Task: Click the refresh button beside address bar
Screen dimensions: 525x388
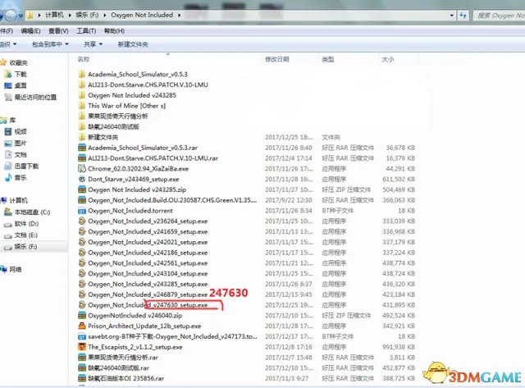Action: pyautogui.click(x=463, y=15)
